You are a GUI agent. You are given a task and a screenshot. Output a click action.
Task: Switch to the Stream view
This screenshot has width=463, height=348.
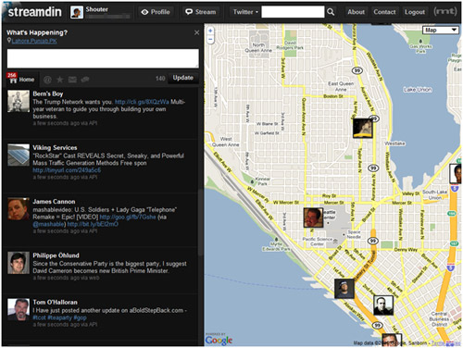pyautogui.click(x=201, y=12)
